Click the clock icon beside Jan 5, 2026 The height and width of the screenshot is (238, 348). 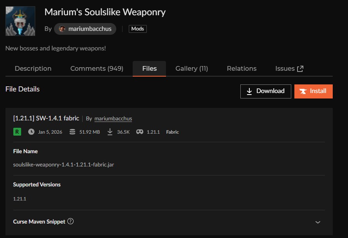click(31, 132)
